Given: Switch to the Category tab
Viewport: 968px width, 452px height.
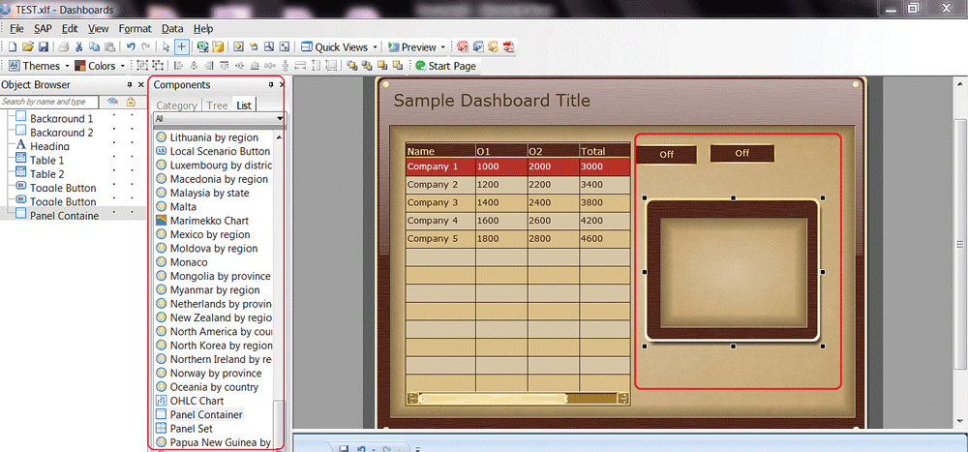Looking at the screenshot, I should coord(176,105).
